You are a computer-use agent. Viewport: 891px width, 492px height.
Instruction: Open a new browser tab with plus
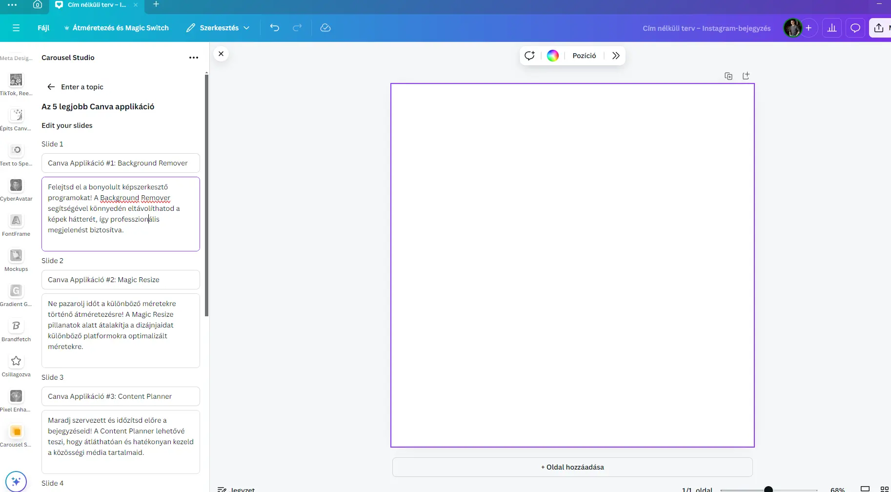[156, 4]
